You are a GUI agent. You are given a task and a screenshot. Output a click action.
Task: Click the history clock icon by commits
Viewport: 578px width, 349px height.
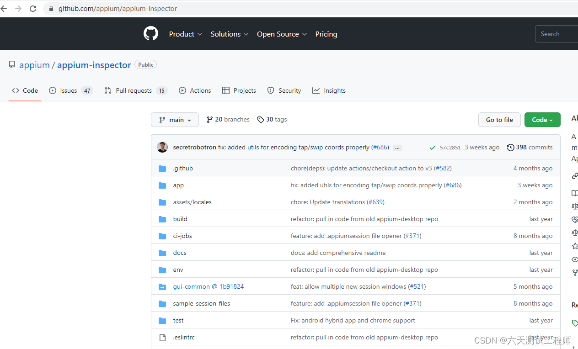pyautogui.click(x=510, y=148)
